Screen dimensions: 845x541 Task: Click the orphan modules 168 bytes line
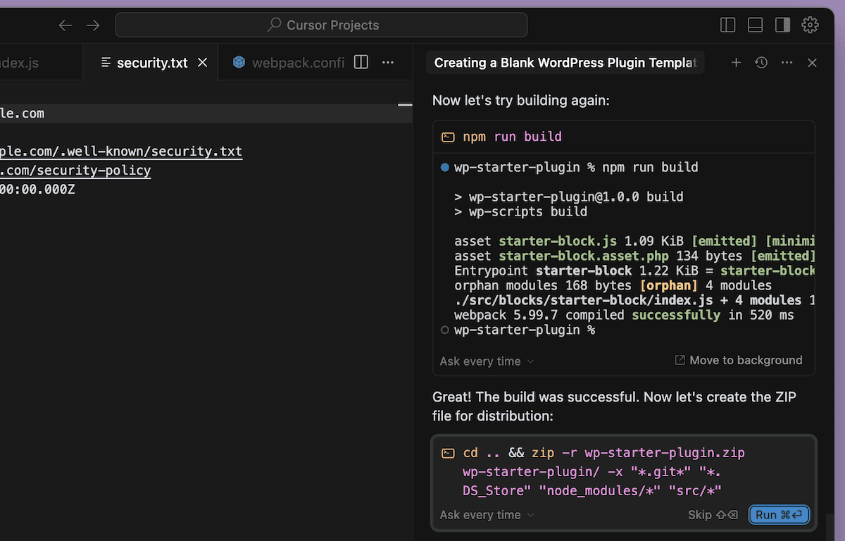pos(613,285)
